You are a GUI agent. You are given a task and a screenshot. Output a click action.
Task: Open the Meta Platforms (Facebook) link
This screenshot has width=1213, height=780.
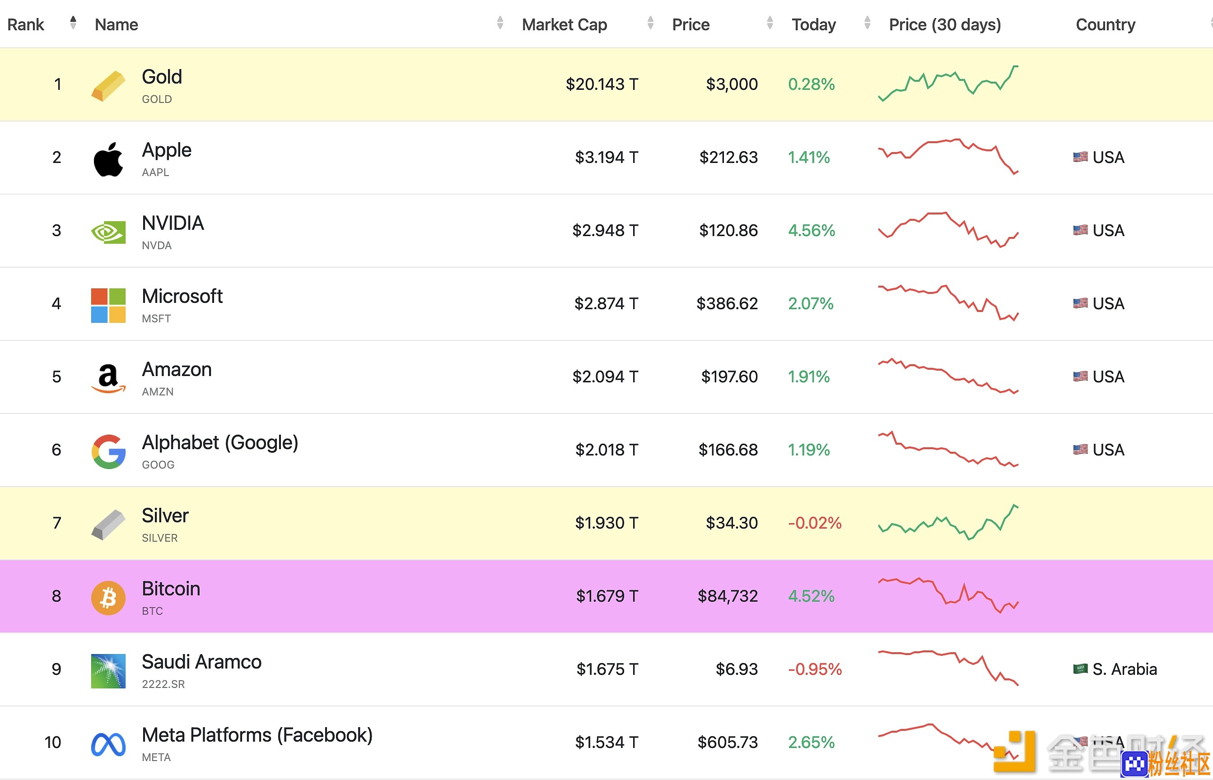[x=257, y=735]
